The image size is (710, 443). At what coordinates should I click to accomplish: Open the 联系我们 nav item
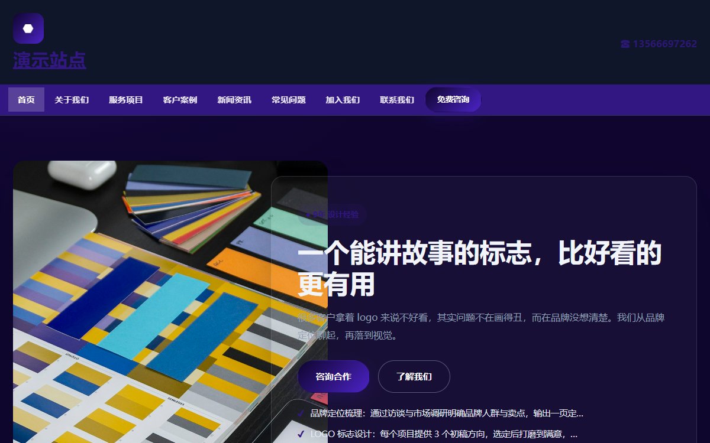[x=397, y=100]
